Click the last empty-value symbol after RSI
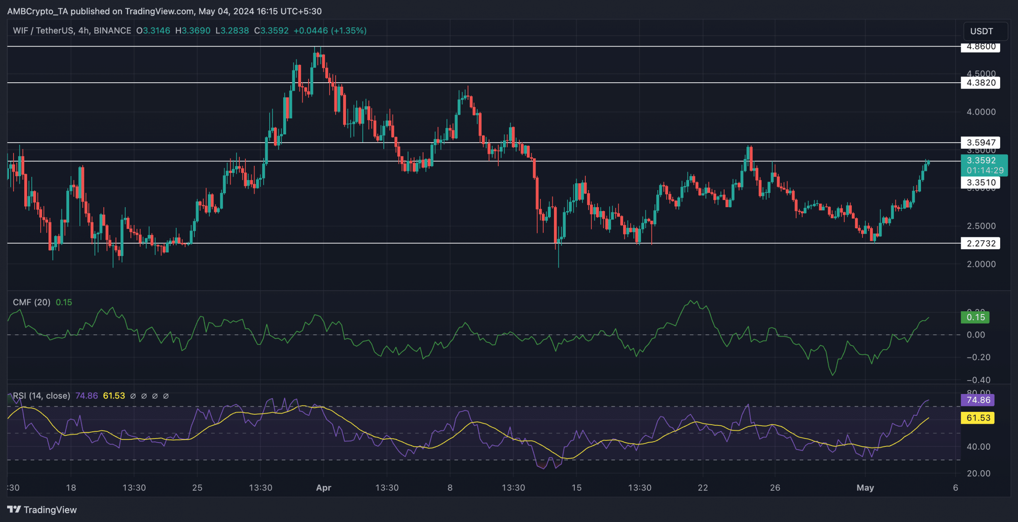 click(x=166, y=396)
